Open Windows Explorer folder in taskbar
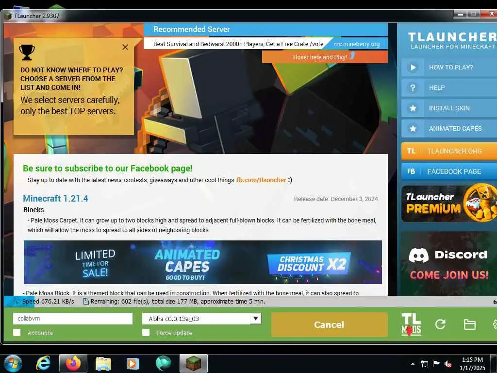This screenshot has width=497, height=373. (103, 363)
